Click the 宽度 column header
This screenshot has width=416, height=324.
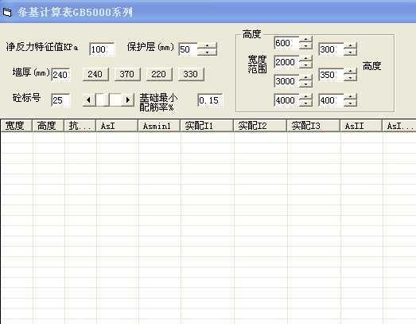click(17, 126)
